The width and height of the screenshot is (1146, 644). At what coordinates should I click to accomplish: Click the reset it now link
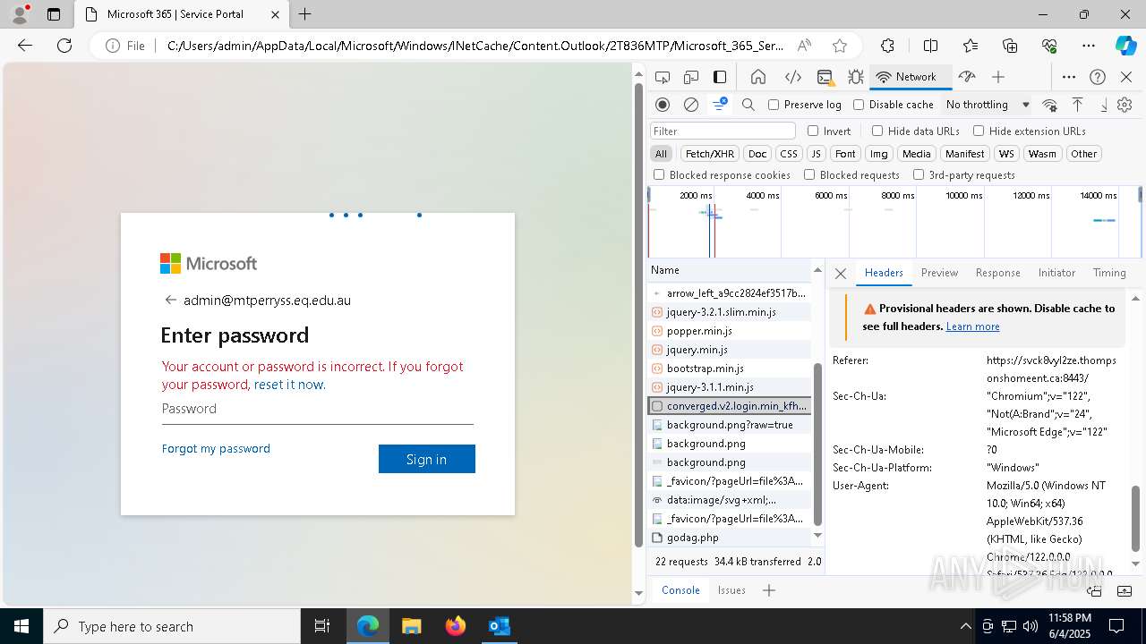[x=289, y=385]
